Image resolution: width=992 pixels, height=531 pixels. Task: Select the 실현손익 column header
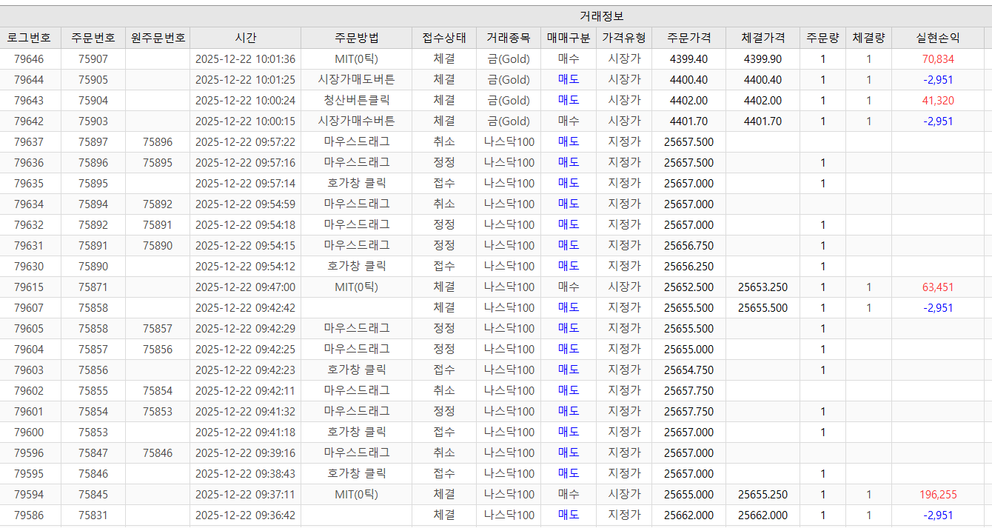coord(937,38)
